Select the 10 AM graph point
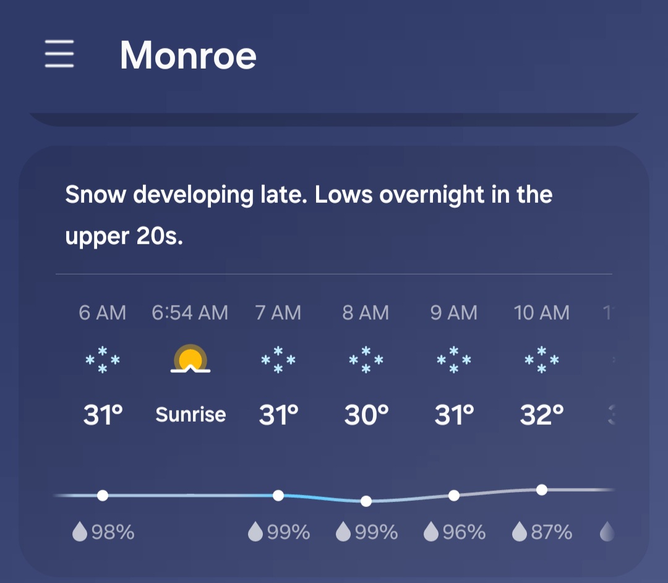Screen dimensions: 668x583 pyautogui.click(x=542, y=490)
